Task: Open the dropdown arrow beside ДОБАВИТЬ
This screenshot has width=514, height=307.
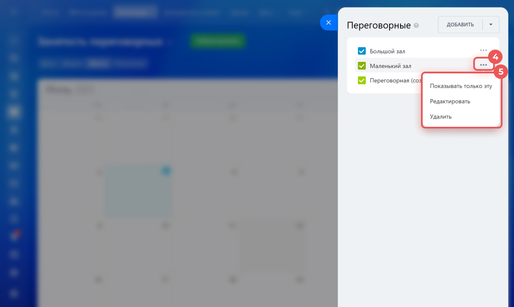Action: tap(491, 25)
